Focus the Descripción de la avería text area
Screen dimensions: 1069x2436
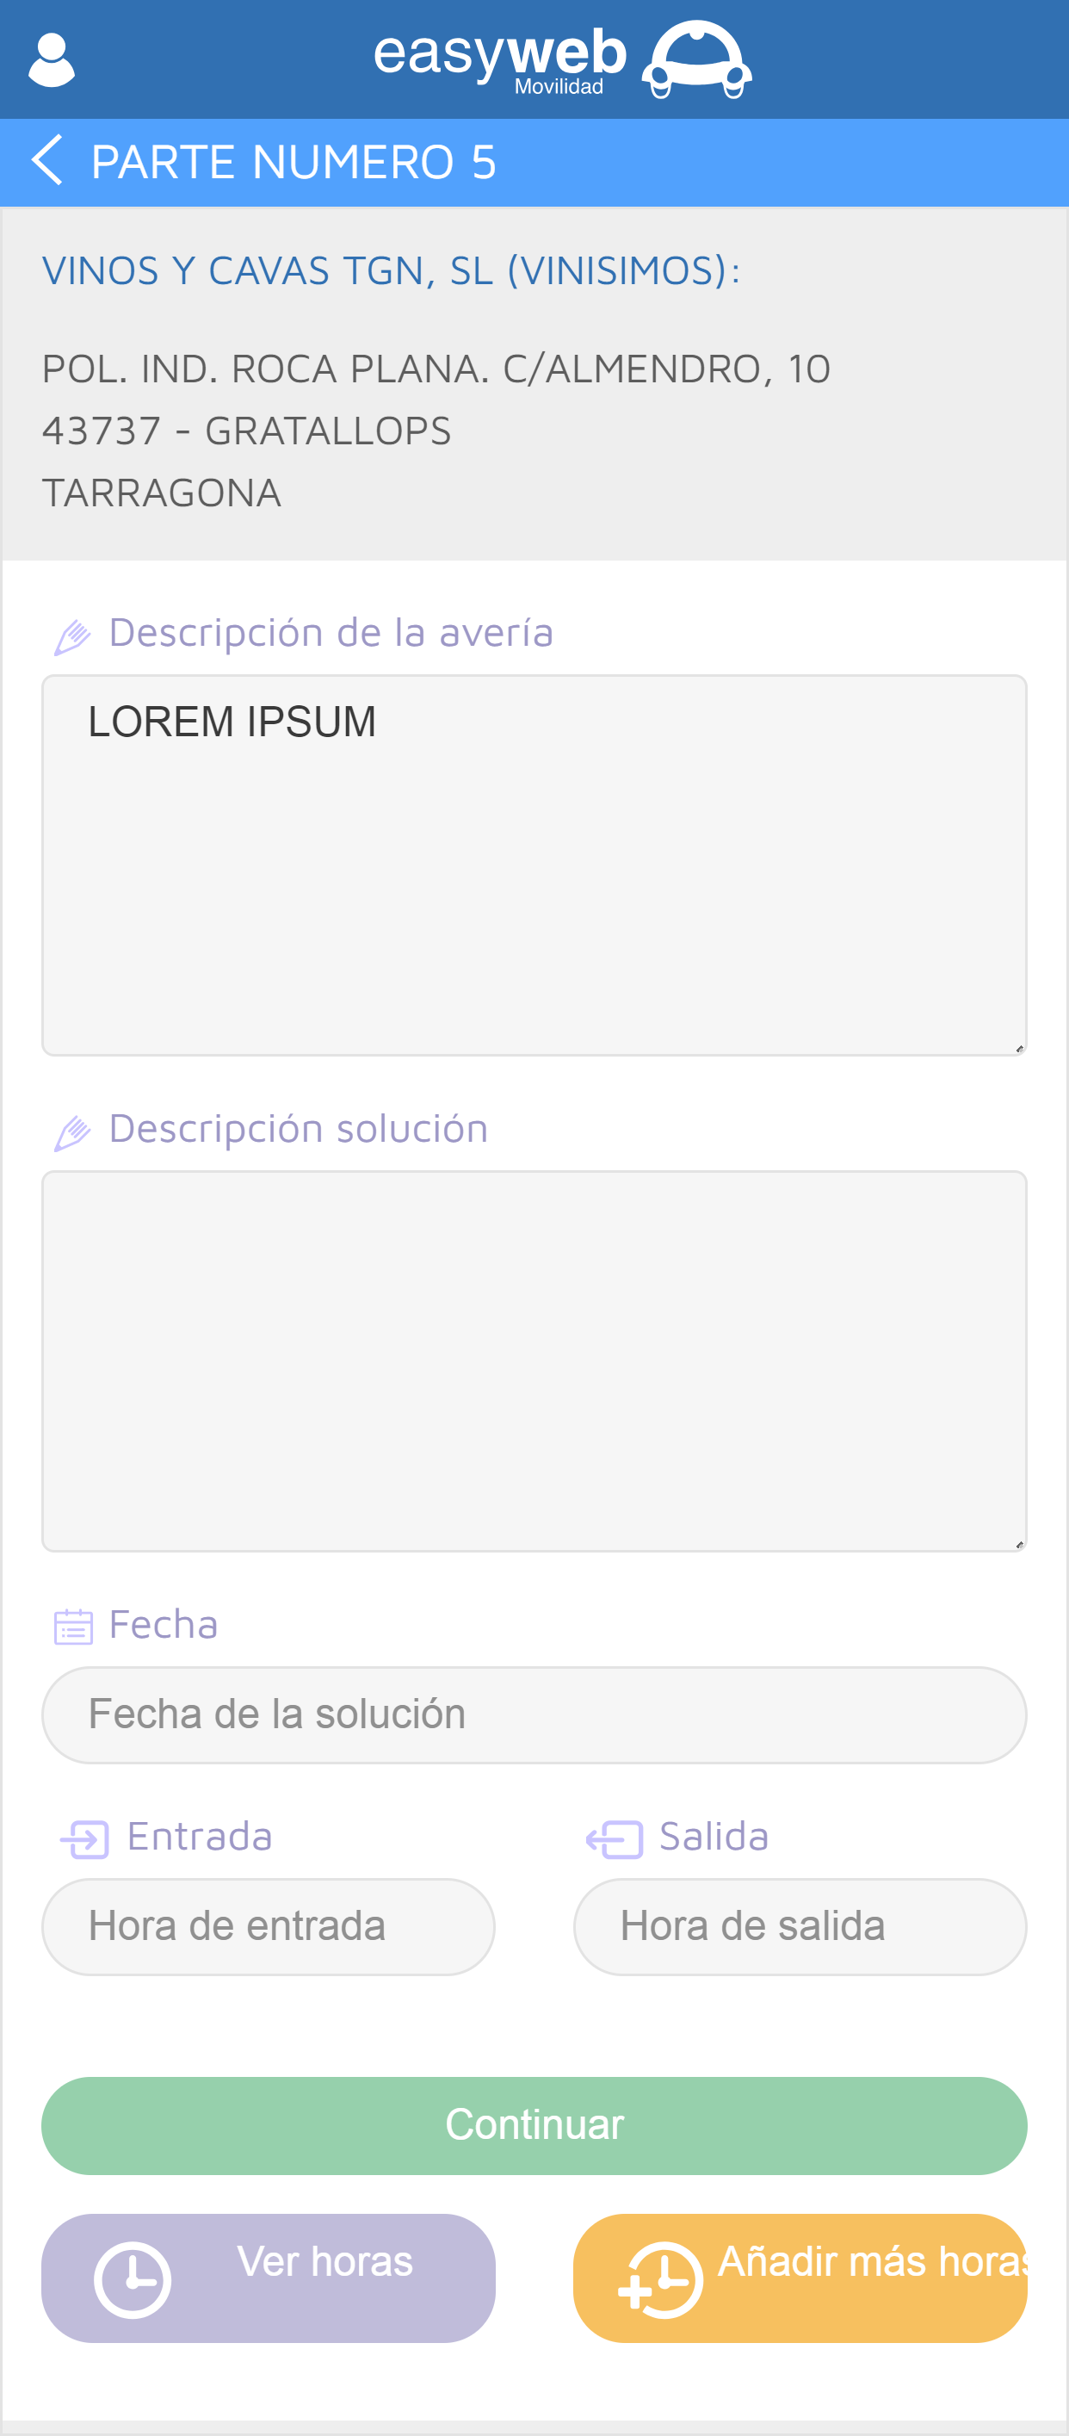[x=534, y=865]
